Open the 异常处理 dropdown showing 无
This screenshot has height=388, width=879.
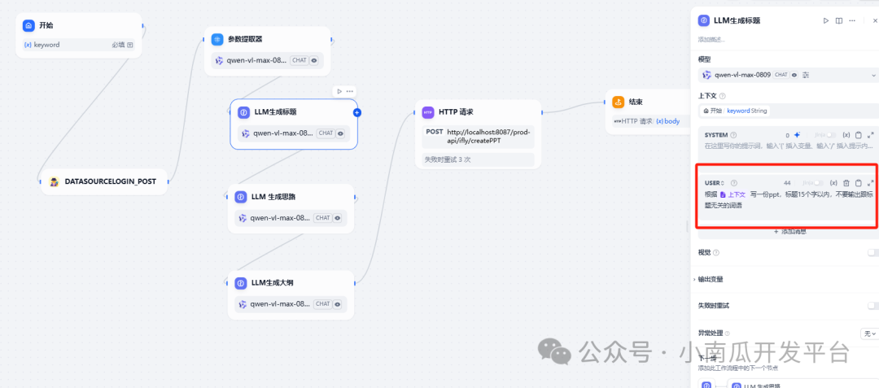click(x=869, y=334)
